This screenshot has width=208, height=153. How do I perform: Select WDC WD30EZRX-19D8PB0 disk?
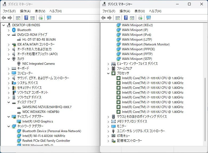(x=41, y=112)
